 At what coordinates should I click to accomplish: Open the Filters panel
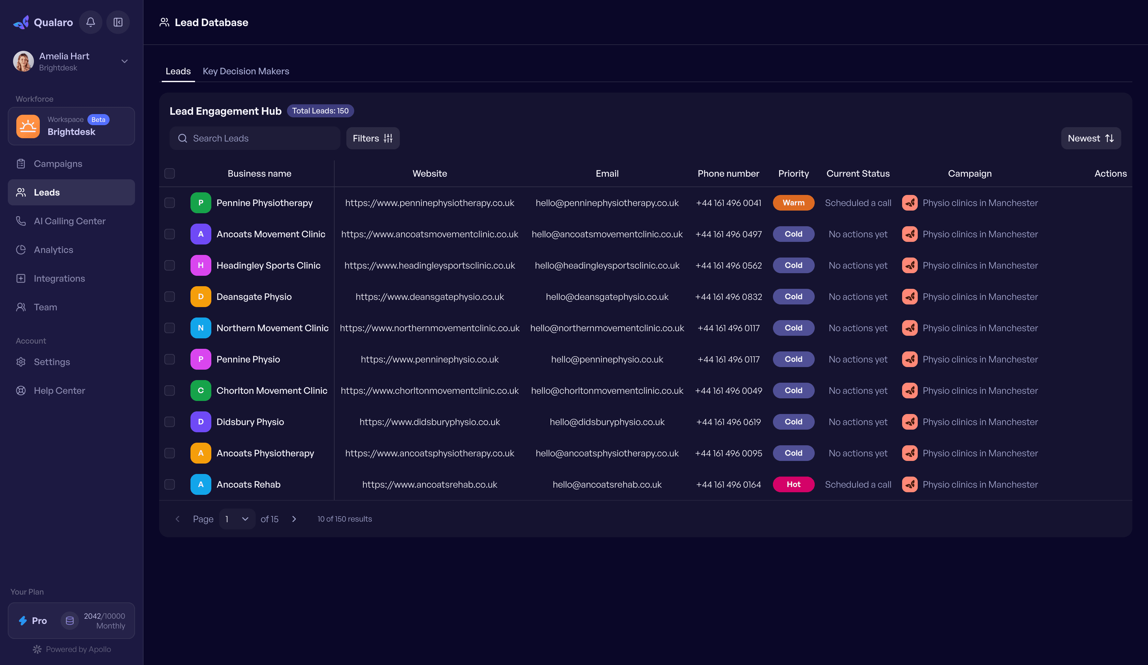tap(373, 139)
